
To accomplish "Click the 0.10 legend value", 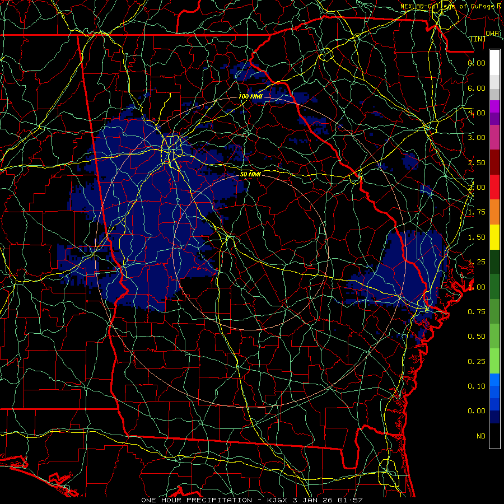I will point(477,386).
